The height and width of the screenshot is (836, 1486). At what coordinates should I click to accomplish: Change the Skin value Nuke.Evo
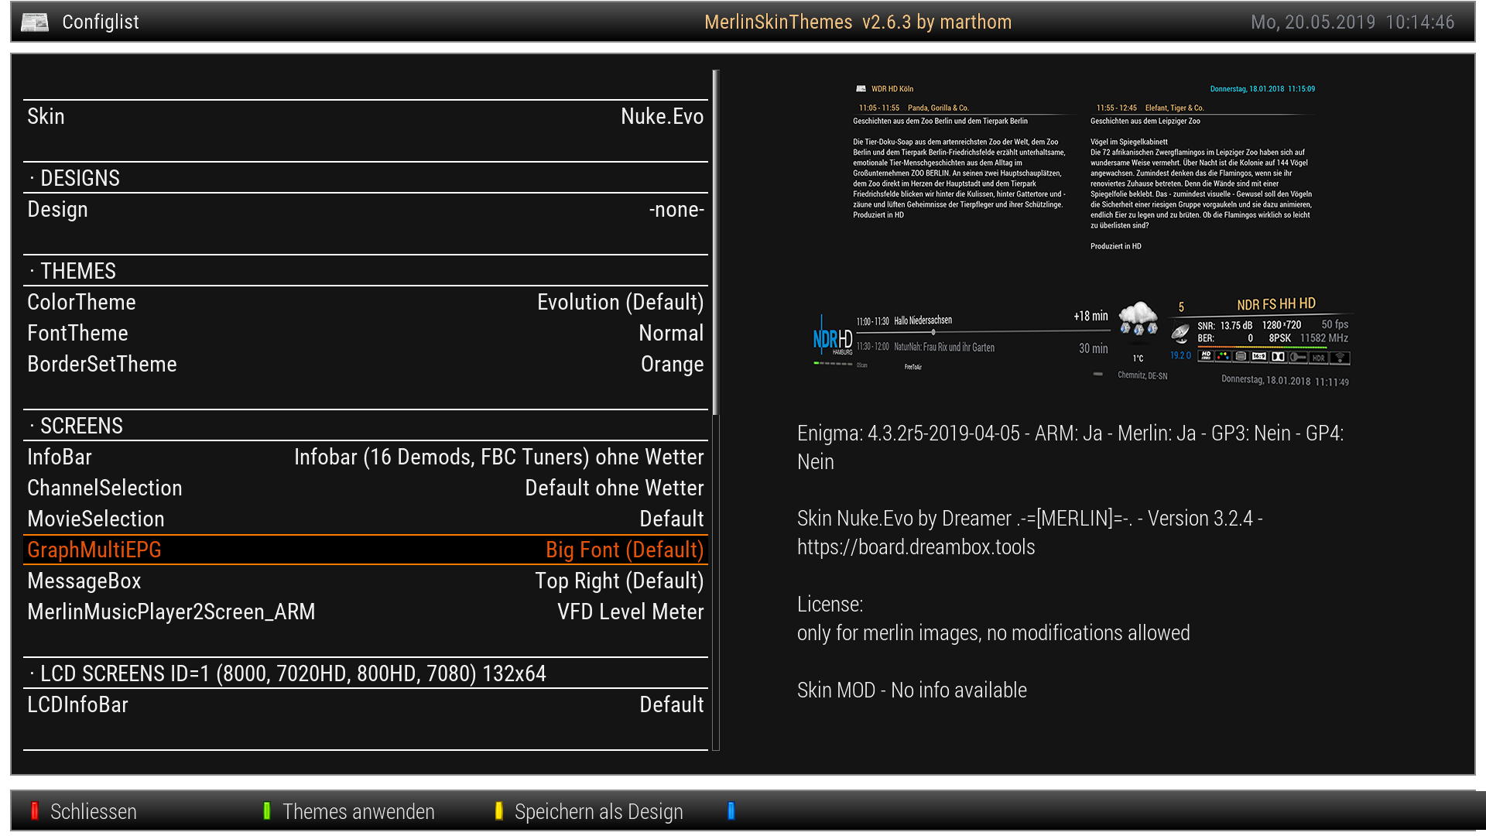pos(662,117)
